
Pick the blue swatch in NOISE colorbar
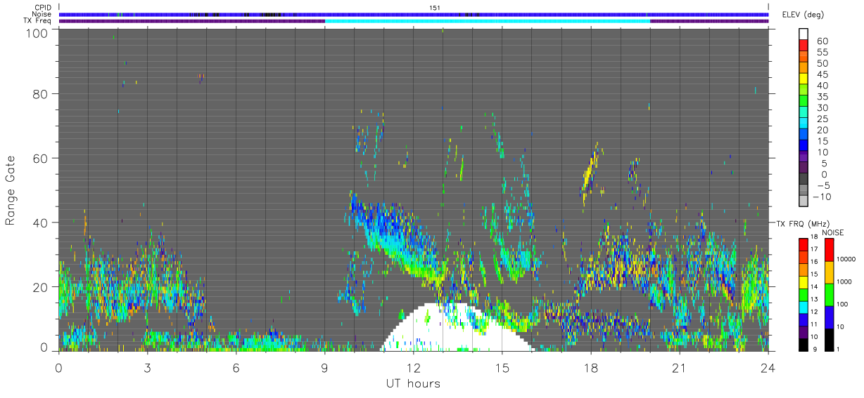(x=828, y=317)
